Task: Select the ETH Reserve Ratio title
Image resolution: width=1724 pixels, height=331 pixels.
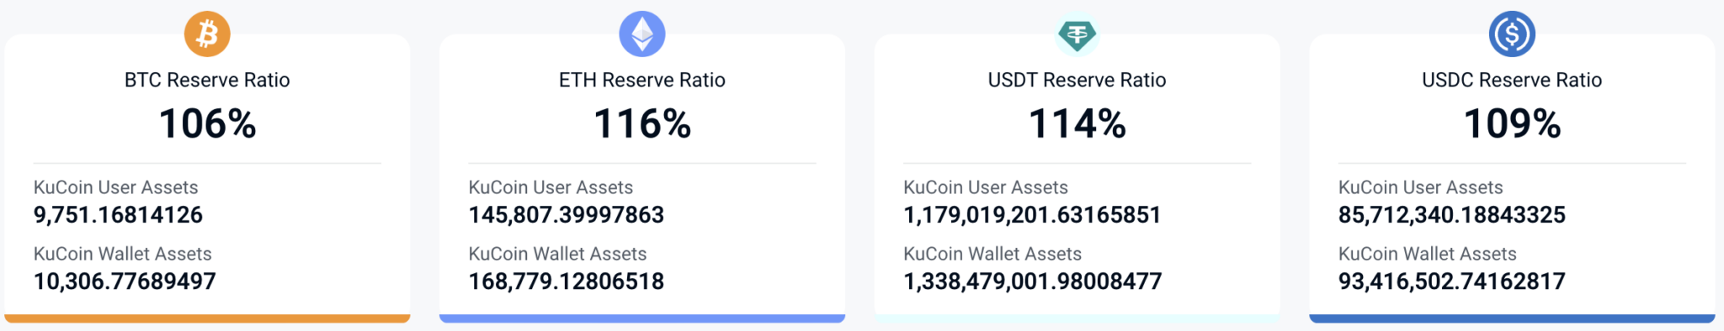Action: (642, 80)
